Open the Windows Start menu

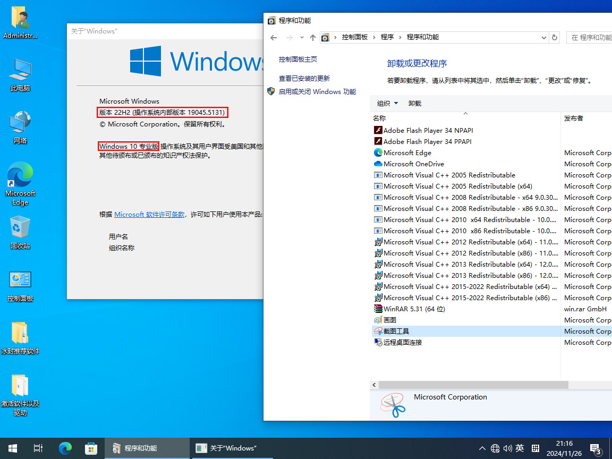(x=13, y=448)
